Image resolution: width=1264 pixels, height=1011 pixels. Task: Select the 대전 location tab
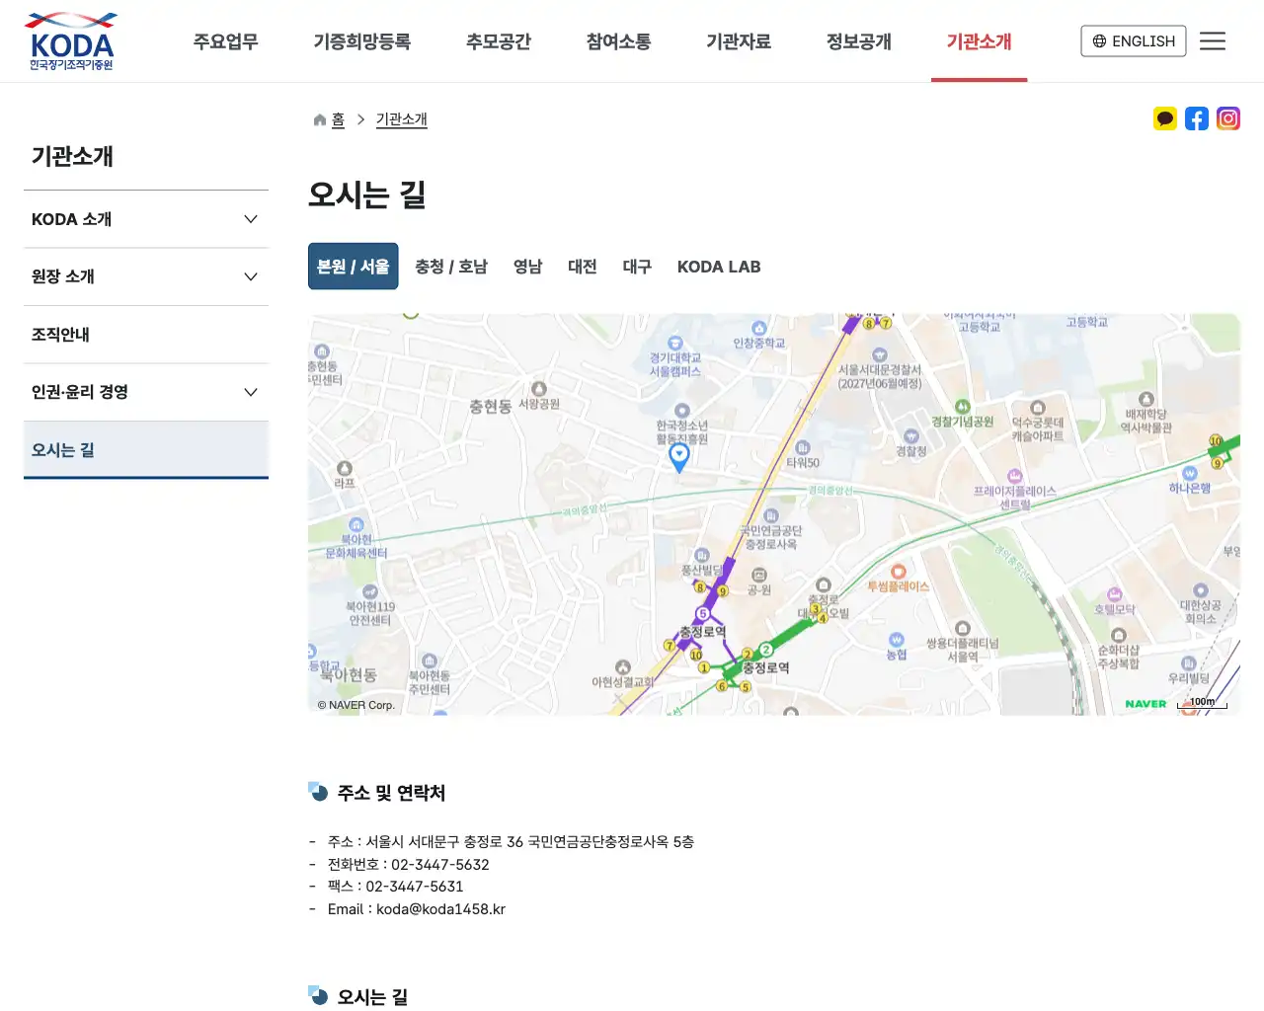pos(583,267)
